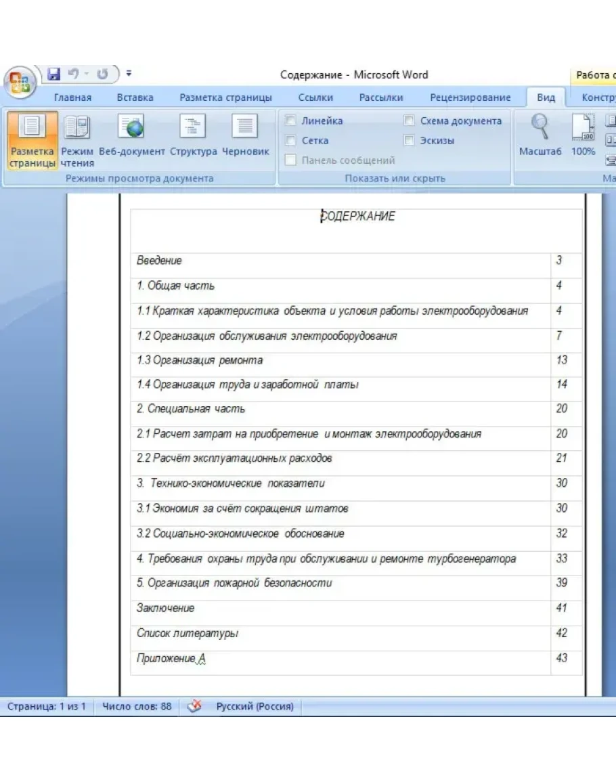Open the Рецензирование tab

470,97
